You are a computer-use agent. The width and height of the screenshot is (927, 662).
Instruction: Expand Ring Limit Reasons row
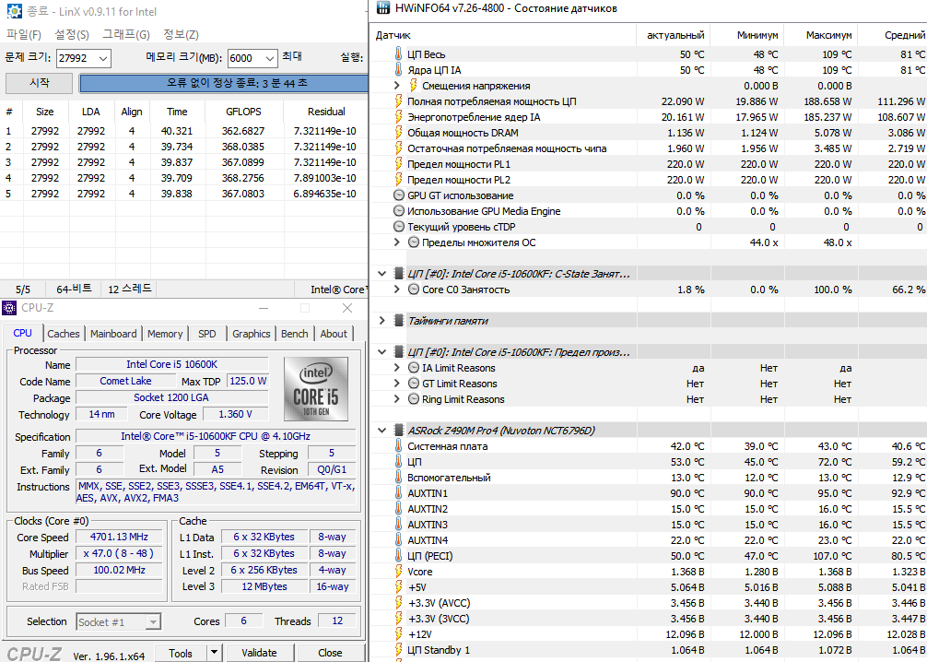[x=397, y=399]
